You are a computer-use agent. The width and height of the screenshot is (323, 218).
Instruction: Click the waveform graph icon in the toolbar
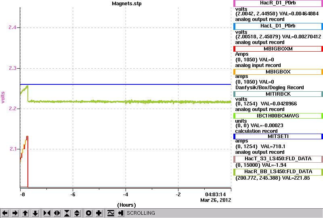(111, 213)
